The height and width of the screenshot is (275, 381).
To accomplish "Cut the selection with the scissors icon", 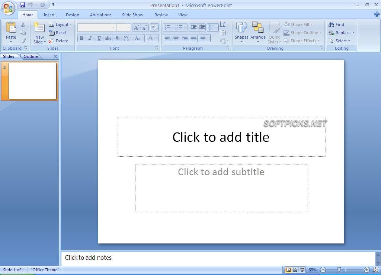I will [x=23, y=24].
